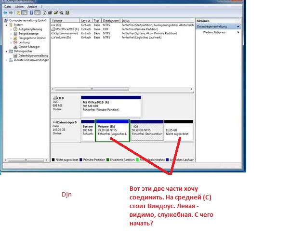Screen dimensions: 304x237
Task: Open the Aktion menu
Action: [18, 7]
